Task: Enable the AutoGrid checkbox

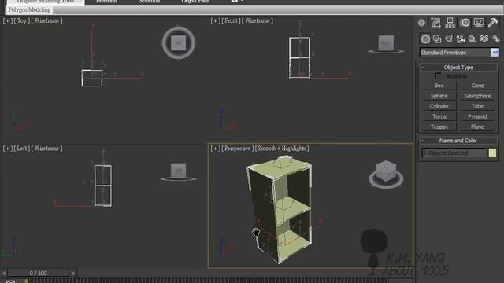Action: click(438, 75)
